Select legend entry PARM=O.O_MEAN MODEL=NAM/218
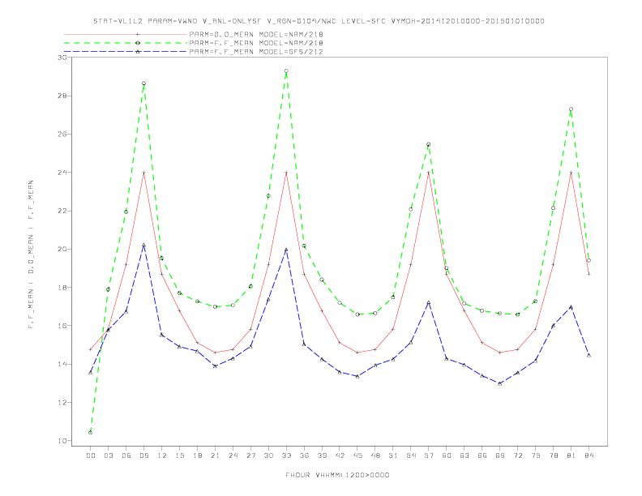Screen dimensions: 642x496 click(256, 34)
